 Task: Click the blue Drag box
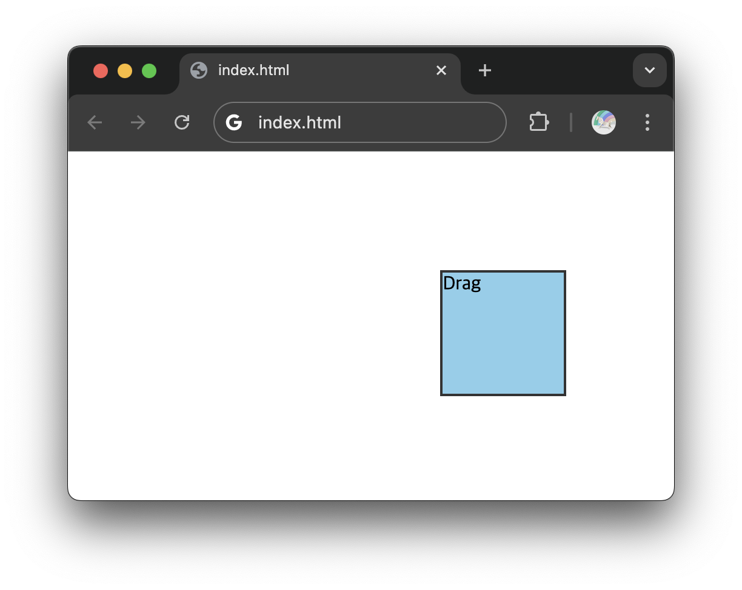(x=503, y=333)
